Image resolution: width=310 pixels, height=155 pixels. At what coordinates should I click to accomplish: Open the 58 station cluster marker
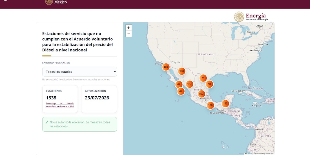[x=209, y=84]
